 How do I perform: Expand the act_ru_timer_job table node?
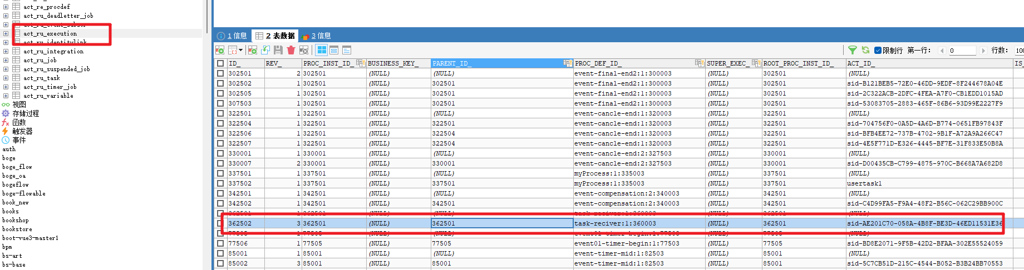pos(6,87)
